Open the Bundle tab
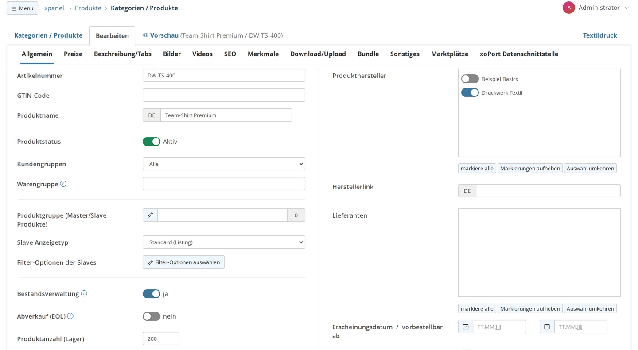The width and height of the screenshot is (638, 350). (x=368, y=54)
